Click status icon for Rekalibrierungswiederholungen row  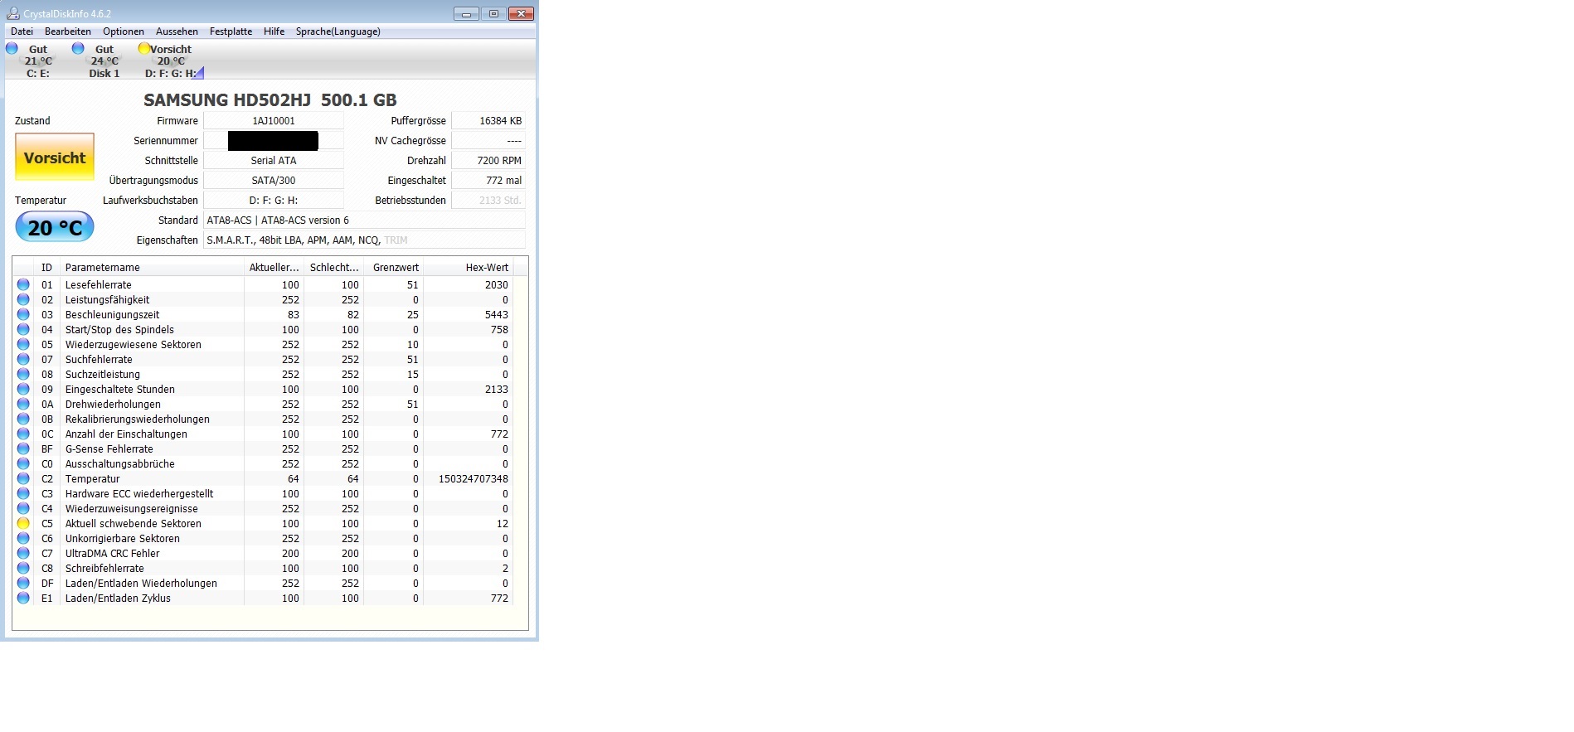23,419
